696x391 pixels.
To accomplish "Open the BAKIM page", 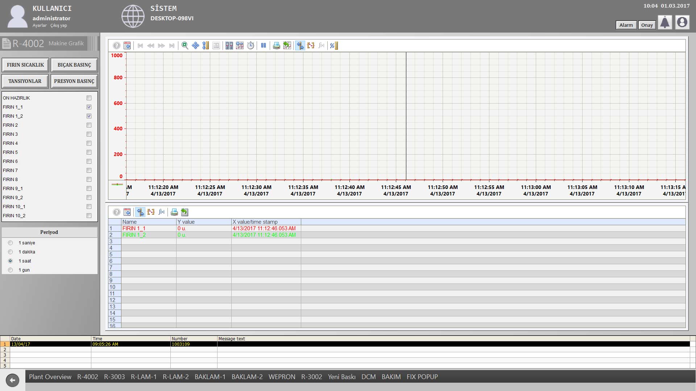I will 391,377.
